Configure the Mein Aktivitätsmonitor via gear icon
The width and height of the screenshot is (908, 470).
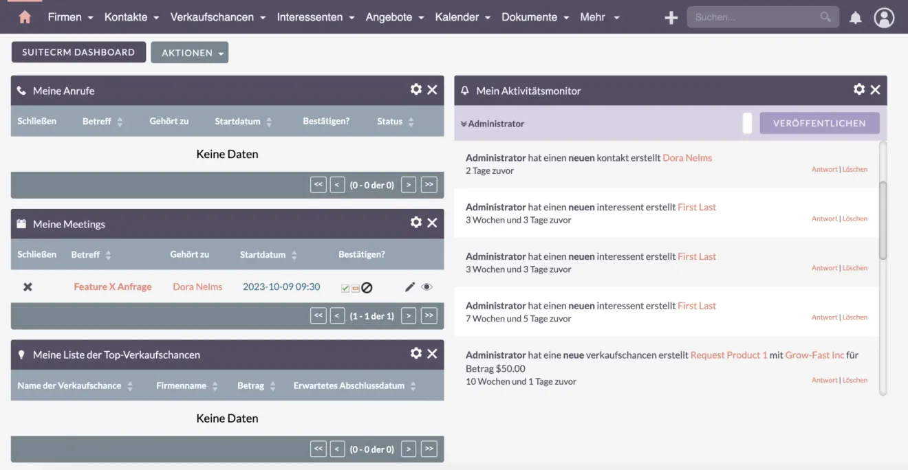pos(858,89)
